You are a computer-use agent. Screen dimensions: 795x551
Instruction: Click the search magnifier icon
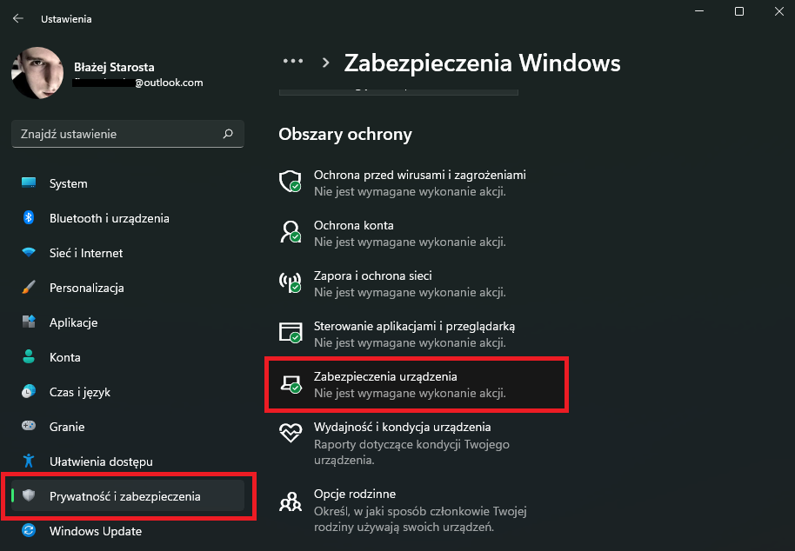228,134
